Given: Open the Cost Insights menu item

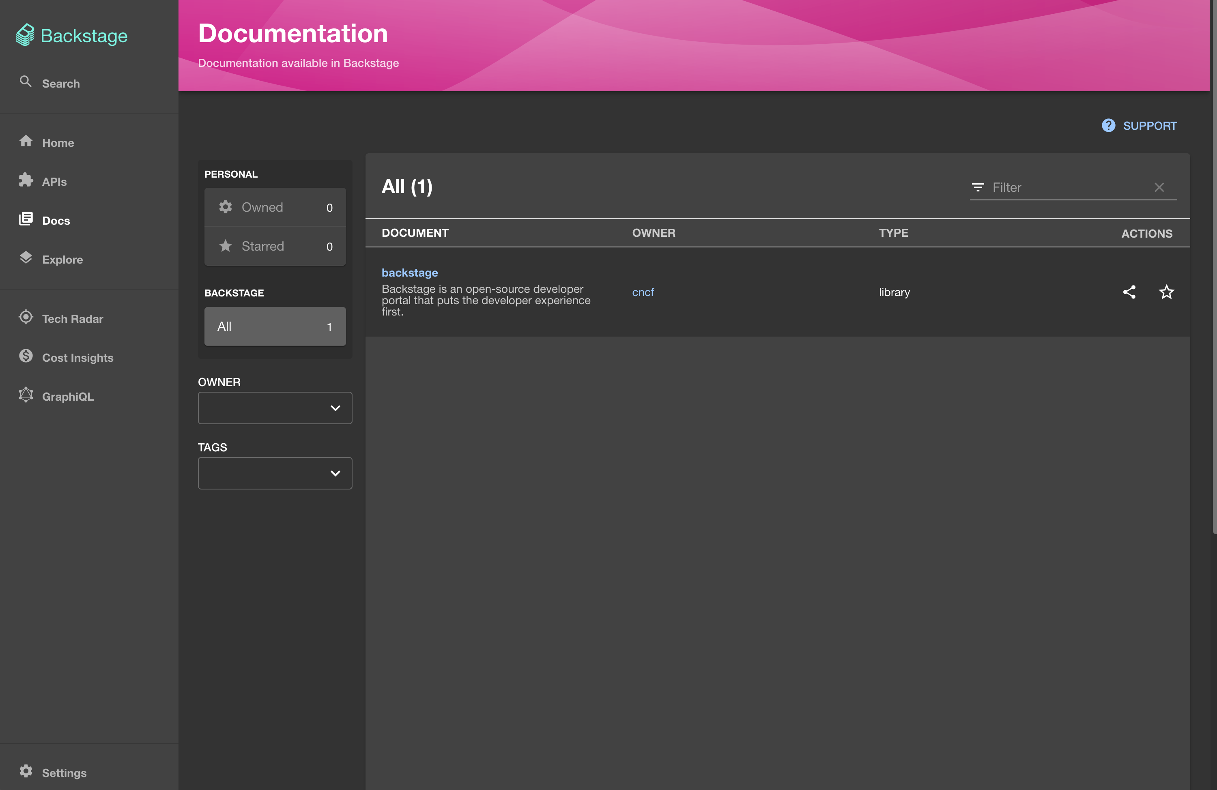Looking at the screenshot, I should pos(89,357).
